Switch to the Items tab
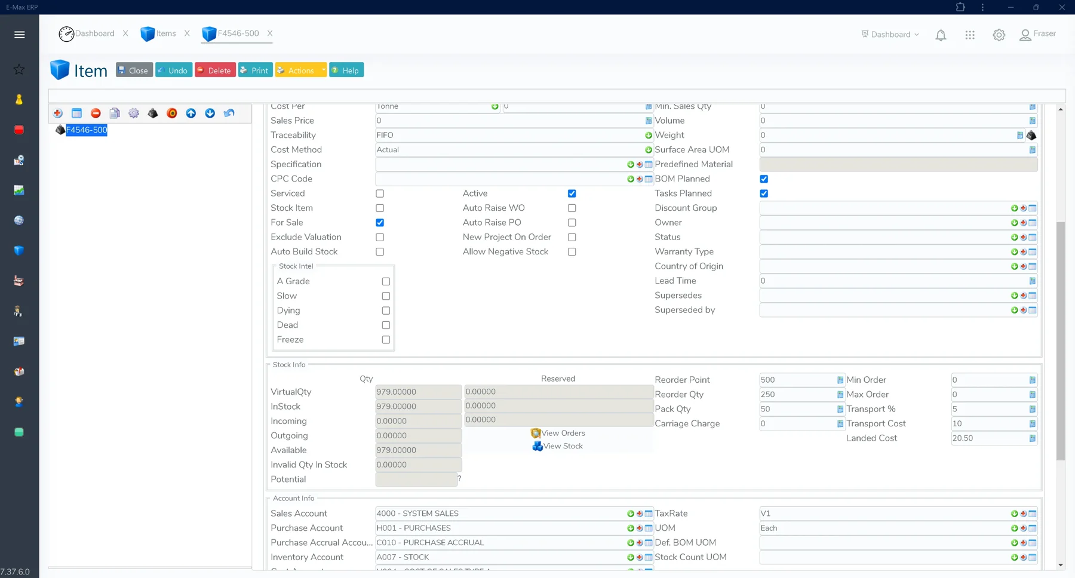Viewport: 1075px width, 578px height. click(158, 33)
